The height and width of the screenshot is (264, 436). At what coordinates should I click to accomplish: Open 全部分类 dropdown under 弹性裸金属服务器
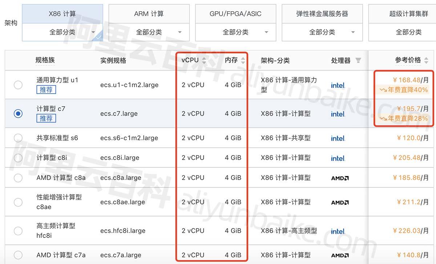coord(322,32)
